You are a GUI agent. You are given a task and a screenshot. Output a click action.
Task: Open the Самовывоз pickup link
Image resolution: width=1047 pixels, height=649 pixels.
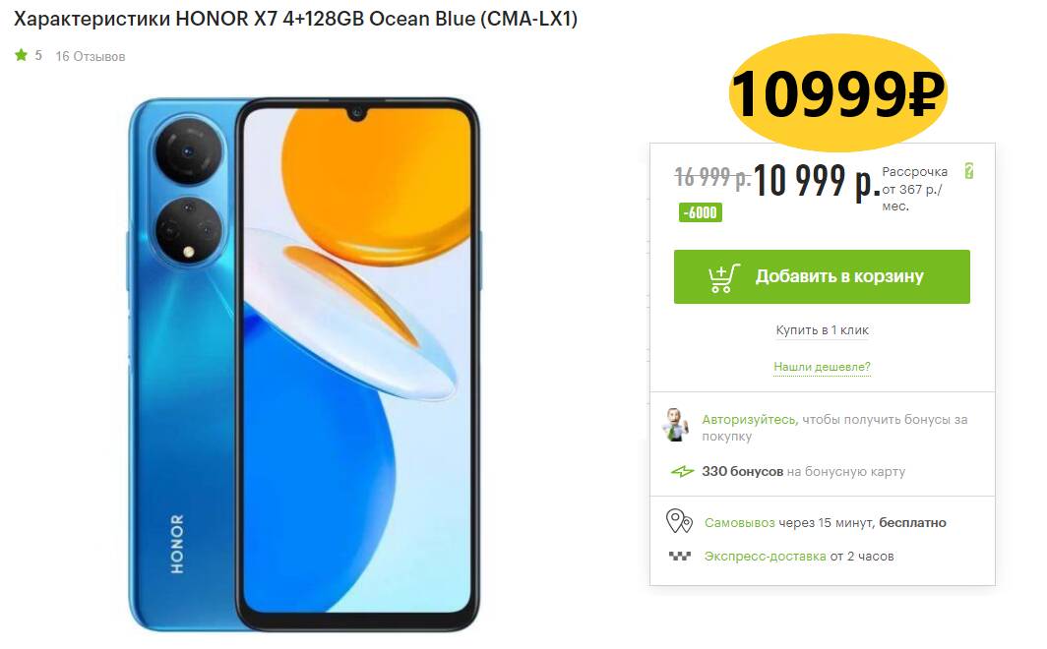[x=739, y=523]
